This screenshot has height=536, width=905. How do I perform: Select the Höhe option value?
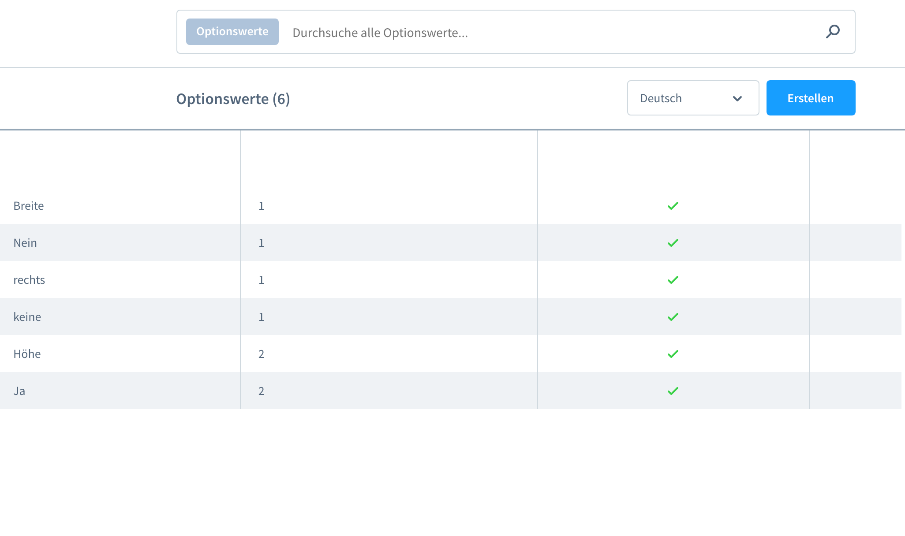(27, 354)
